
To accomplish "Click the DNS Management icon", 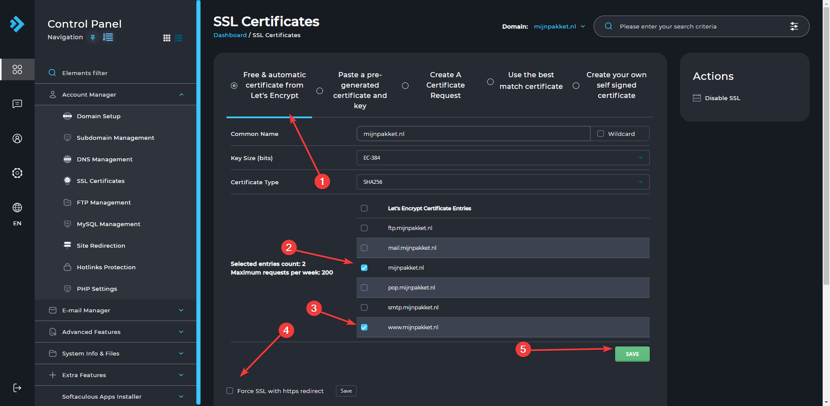I will pyautogui.click(x=67, y=159).
